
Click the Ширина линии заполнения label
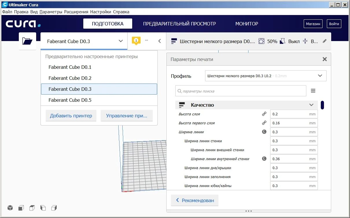(207, 177)
